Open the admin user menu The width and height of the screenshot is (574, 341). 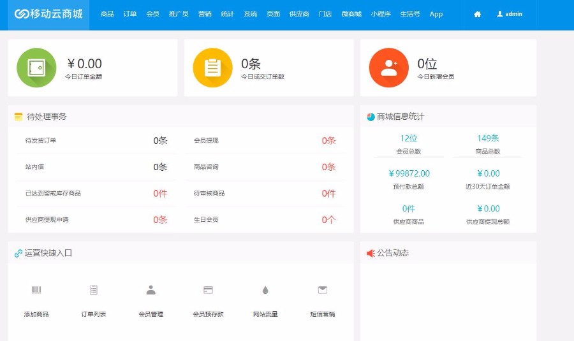[510, 14]
